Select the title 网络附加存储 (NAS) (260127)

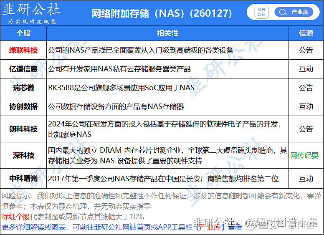click(162, 14)
